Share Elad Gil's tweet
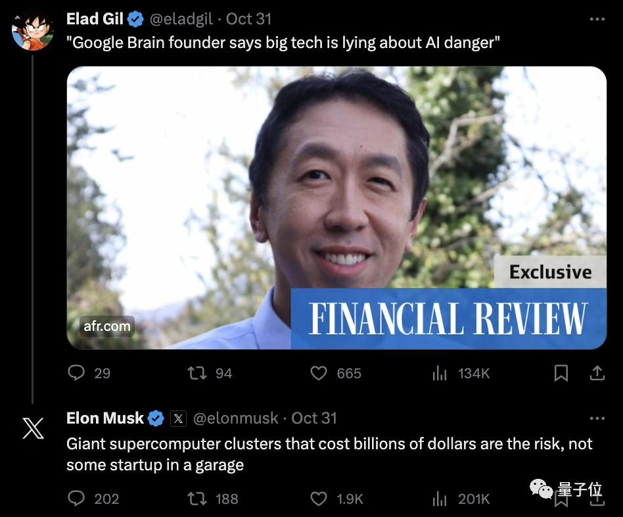This screenshot has height=517, width=623. coord(597,373)
